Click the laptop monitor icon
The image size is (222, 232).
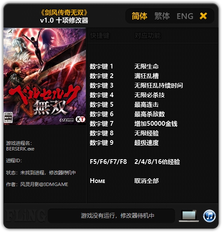coord(189,216)
